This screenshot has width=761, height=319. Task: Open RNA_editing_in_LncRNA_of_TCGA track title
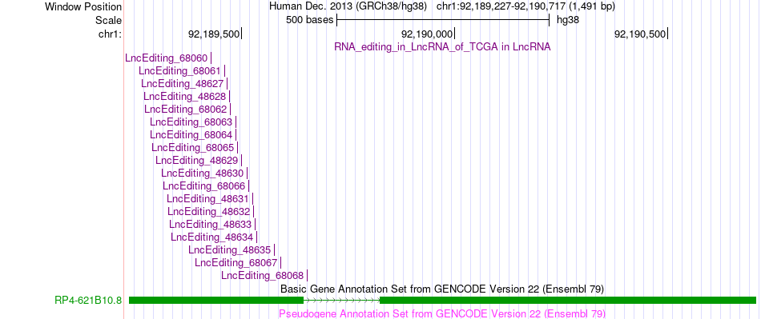point(442,47)
